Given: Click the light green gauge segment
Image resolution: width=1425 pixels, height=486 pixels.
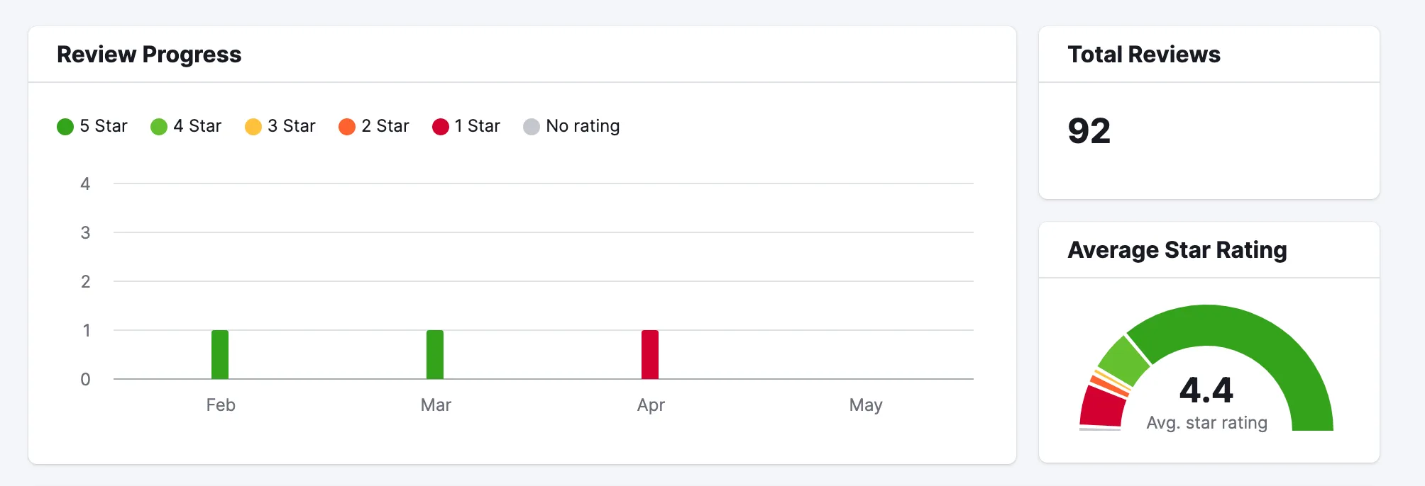Looking at the screenshot, I should (x=1125, y=361).
